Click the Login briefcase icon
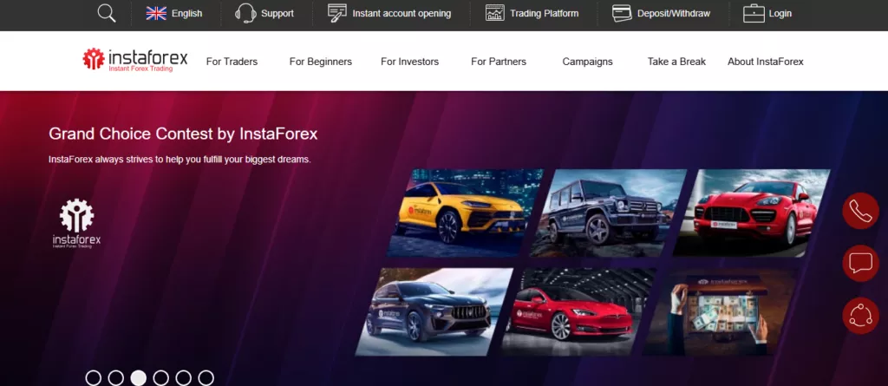The image size is (888, 386). coord(754,13)
